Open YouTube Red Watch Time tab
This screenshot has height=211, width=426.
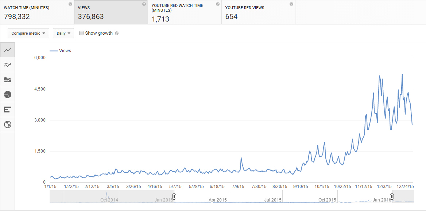tap(184, 12)
